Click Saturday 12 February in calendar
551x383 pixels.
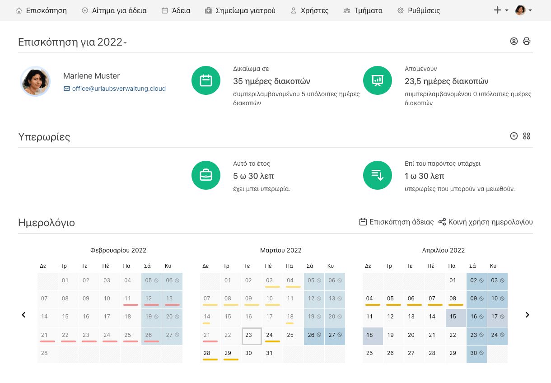(x=152, y=300)
